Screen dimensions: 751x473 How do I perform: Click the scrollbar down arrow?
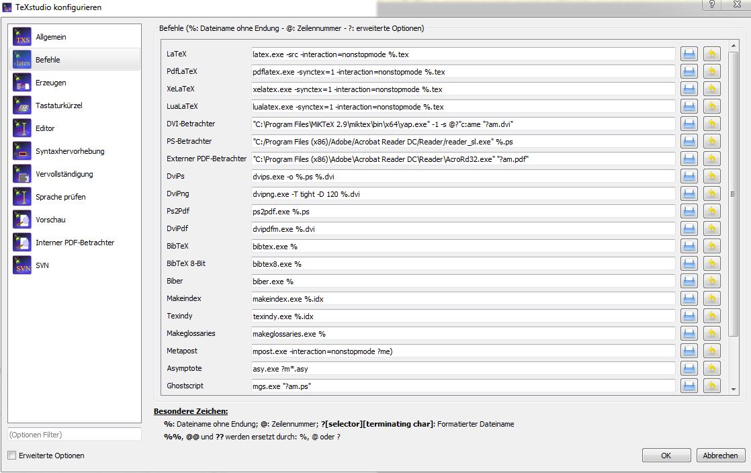coord(734,390)
